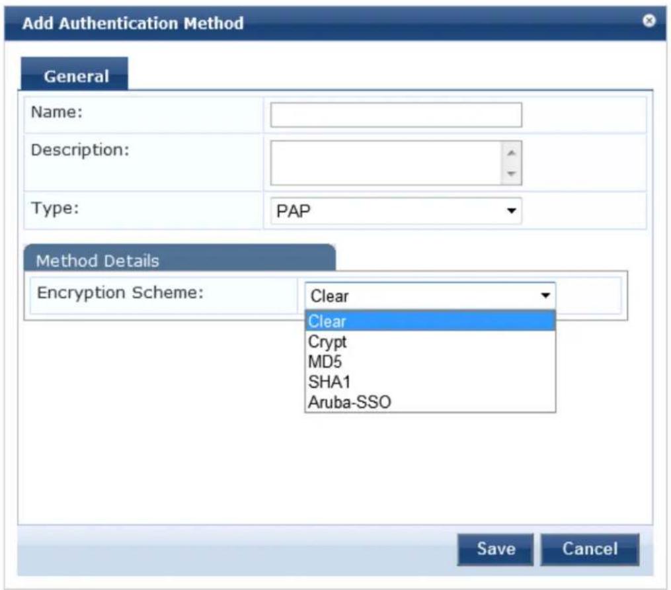Open the Type dropdown showing PAP
Screen dimensions: 671x590
pos(396,210)
